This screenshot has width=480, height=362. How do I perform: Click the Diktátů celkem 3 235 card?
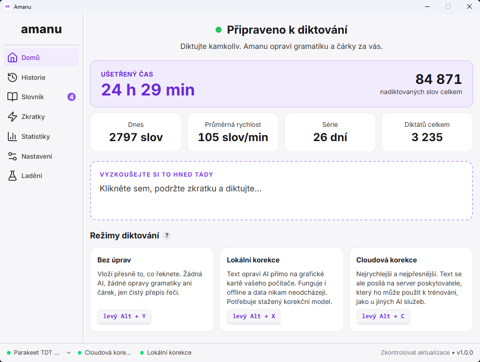427,132
